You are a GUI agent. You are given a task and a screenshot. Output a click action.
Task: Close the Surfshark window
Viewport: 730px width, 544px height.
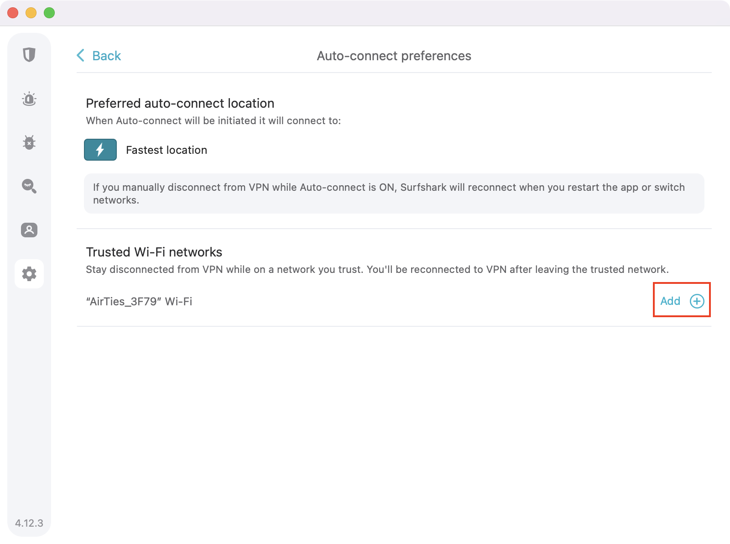pos(13,13)
